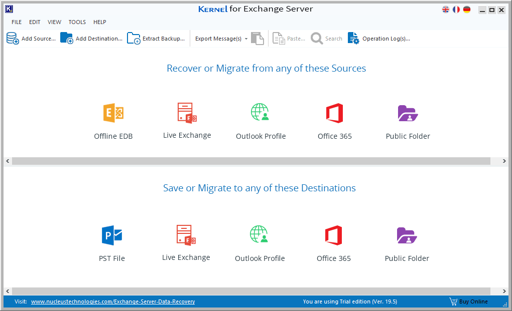Click the 'Extract Backup...' toolbar label
Screen dimensions: 512x311
click(164, 39)
